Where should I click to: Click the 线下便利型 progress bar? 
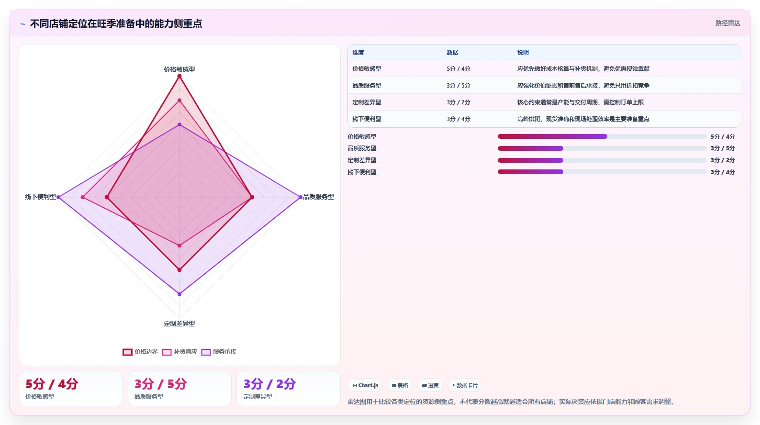point(602,172)
